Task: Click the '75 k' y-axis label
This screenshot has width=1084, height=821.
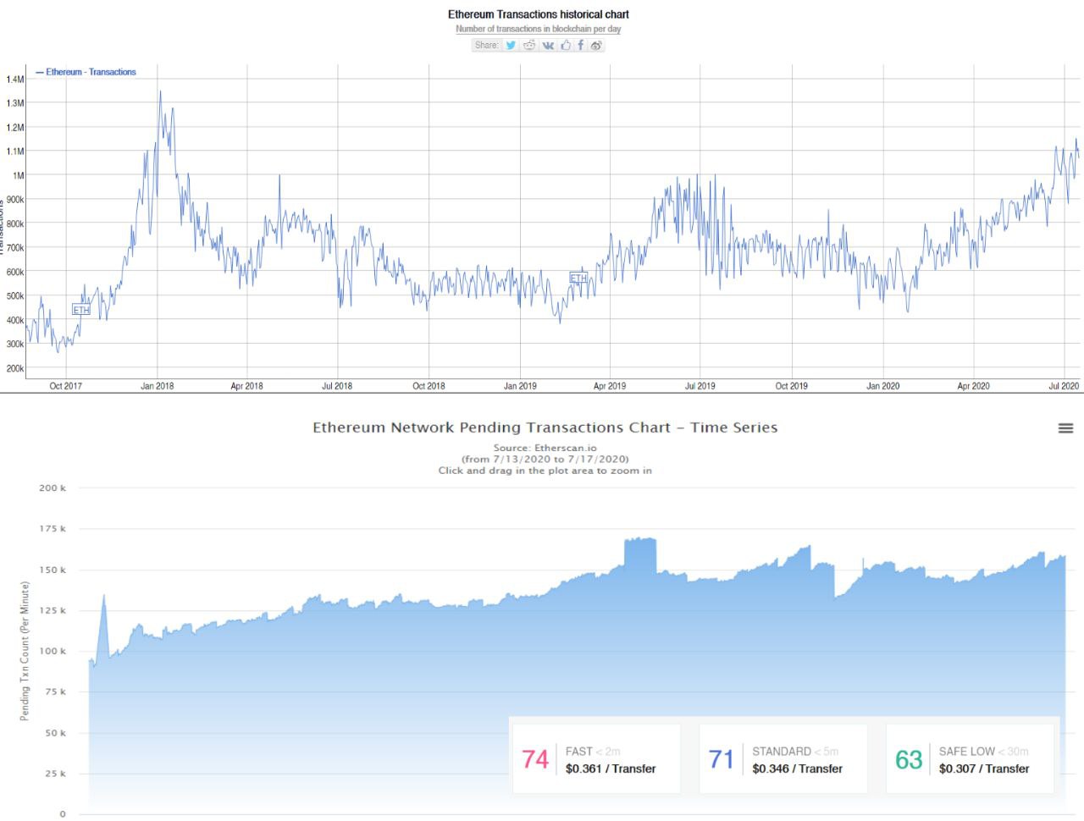Action: [55, 692]
